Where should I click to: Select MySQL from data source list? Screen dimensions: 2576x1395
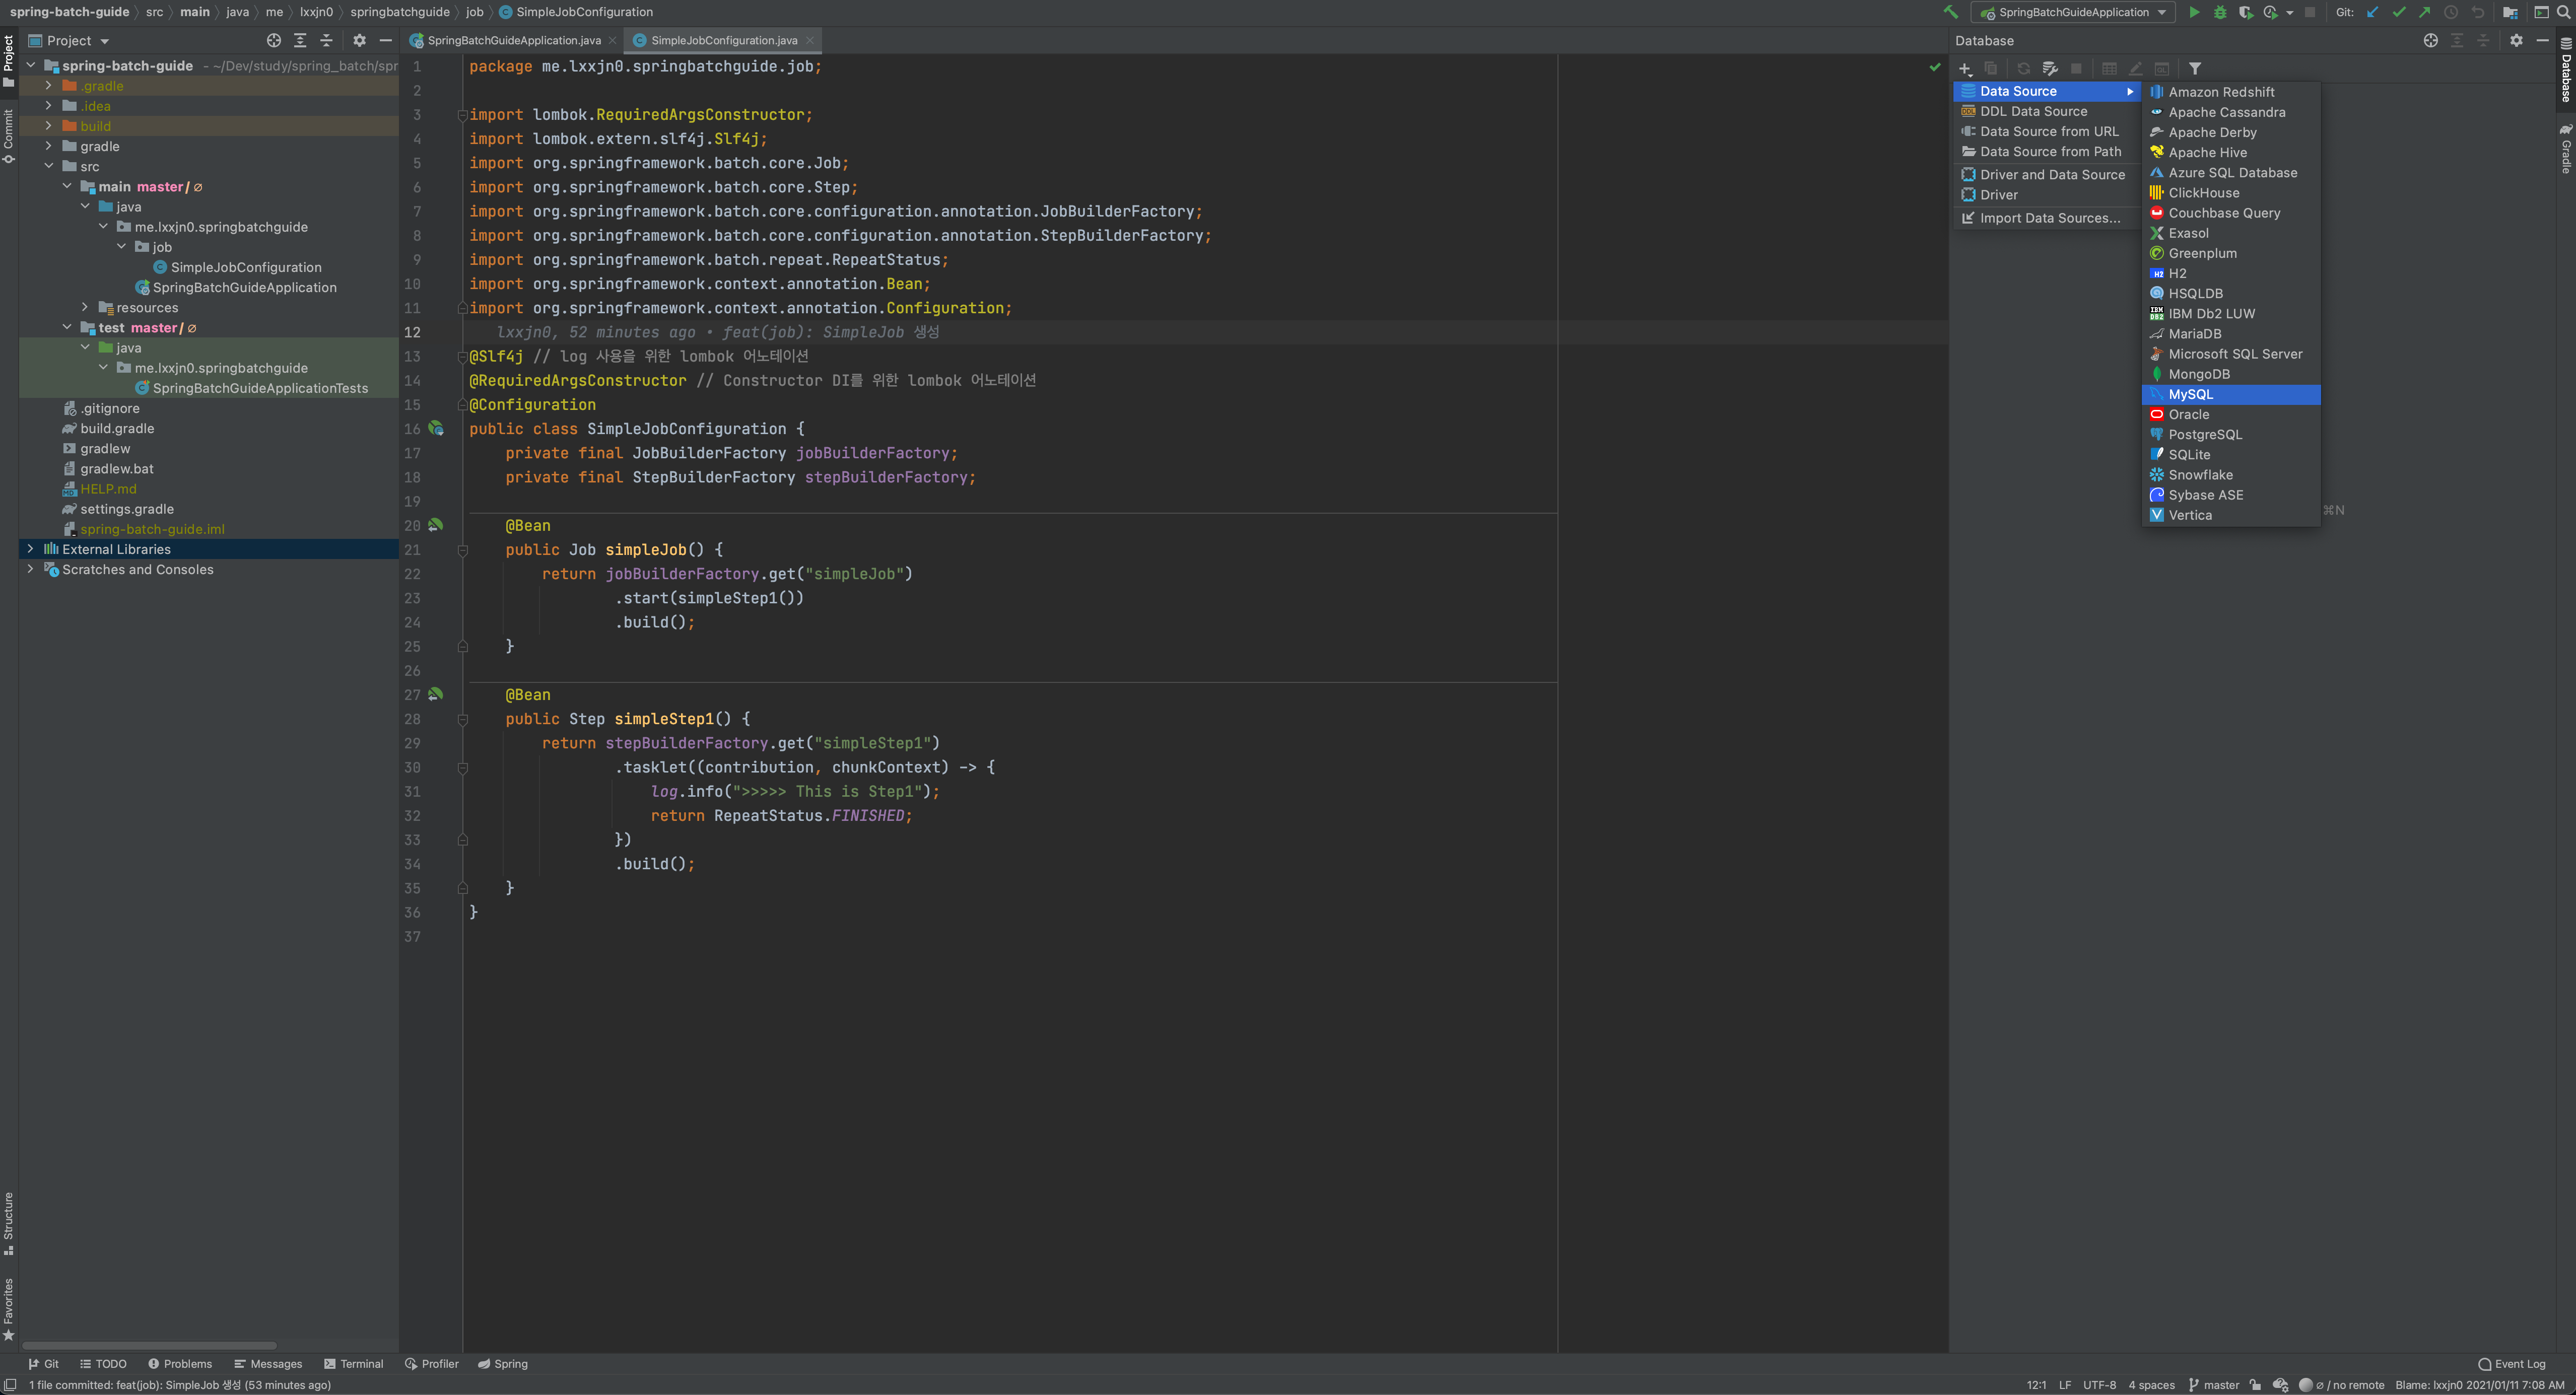tap(2190, 394)
